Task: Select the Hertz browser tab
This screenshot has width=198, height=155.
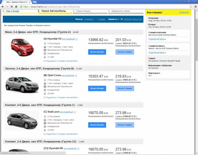Action: (16, 2)
